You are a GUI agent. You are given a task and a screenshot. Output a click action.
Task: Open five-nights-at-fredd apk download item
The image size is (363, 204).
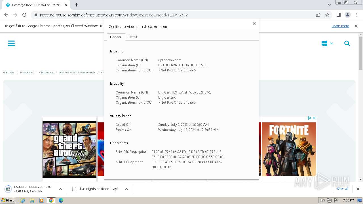coord(96,189)
